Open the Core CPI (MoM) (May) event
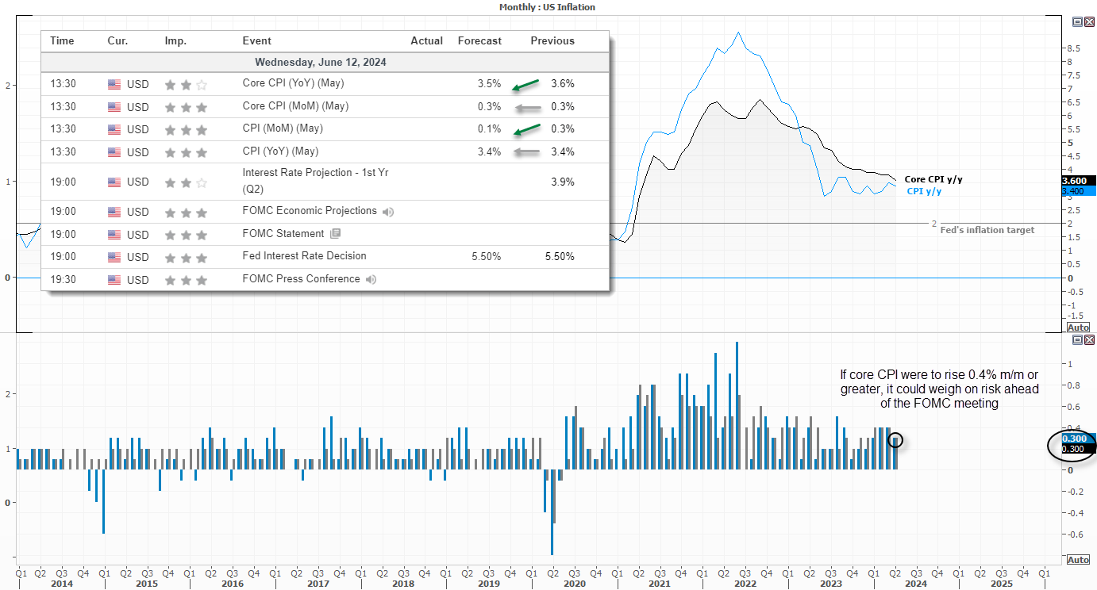This screenshot has height=590, width=1097. coord(295,106)
